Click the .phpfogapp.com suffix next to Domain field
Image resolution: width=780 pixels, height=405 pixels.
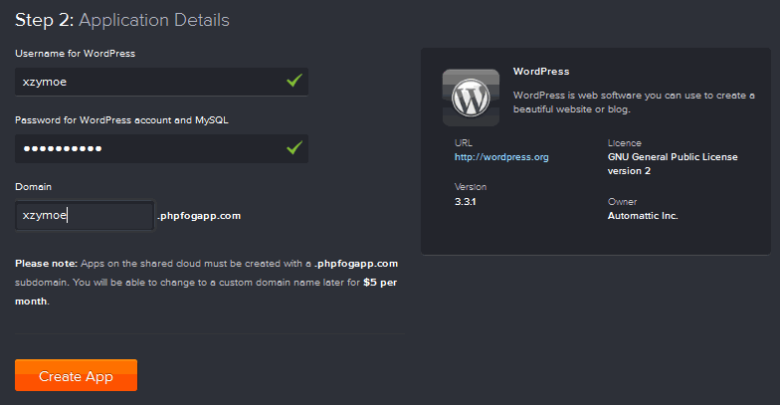click(199, 216)
